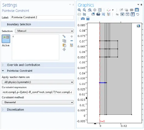Open the Graphics window menu arrow
Viewport: 144px width, 130px height.
tap(138, 5)
